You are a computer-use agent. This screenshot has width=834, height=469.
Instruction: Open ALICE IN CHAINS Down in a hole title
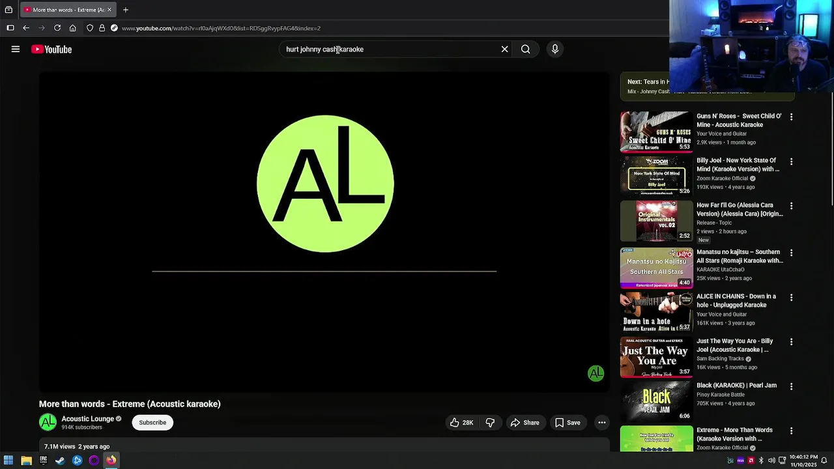click(x=736, y=300)
